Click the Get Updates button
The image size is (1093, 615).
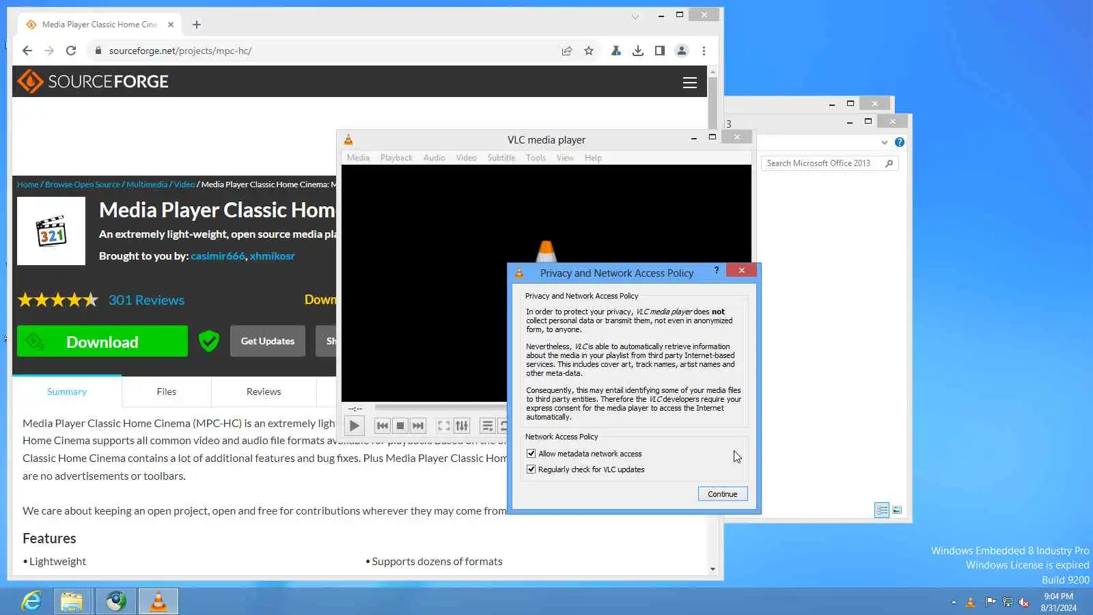click(x=268, y=341)
